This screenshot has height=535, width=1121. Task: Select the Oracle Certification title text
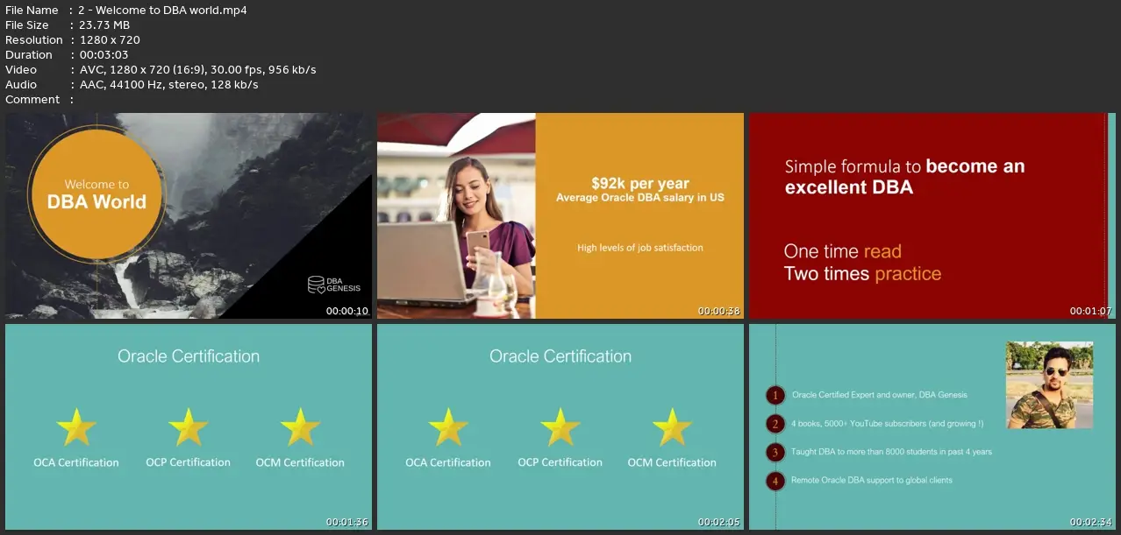click(x=188, y=356)
